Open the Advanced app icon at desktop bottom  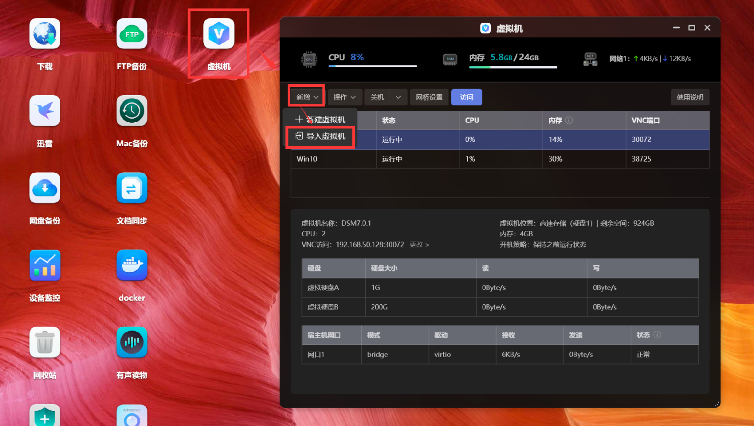point(132,415)
